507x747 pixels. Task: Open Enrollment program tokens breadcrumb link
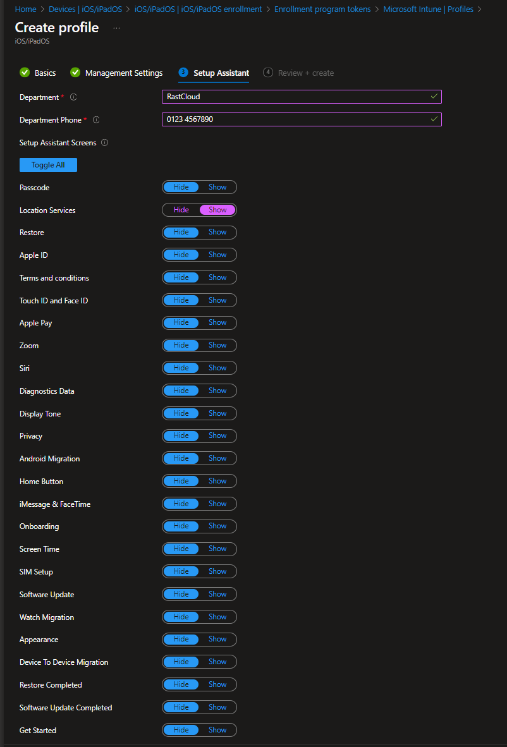tap(322, 9)
